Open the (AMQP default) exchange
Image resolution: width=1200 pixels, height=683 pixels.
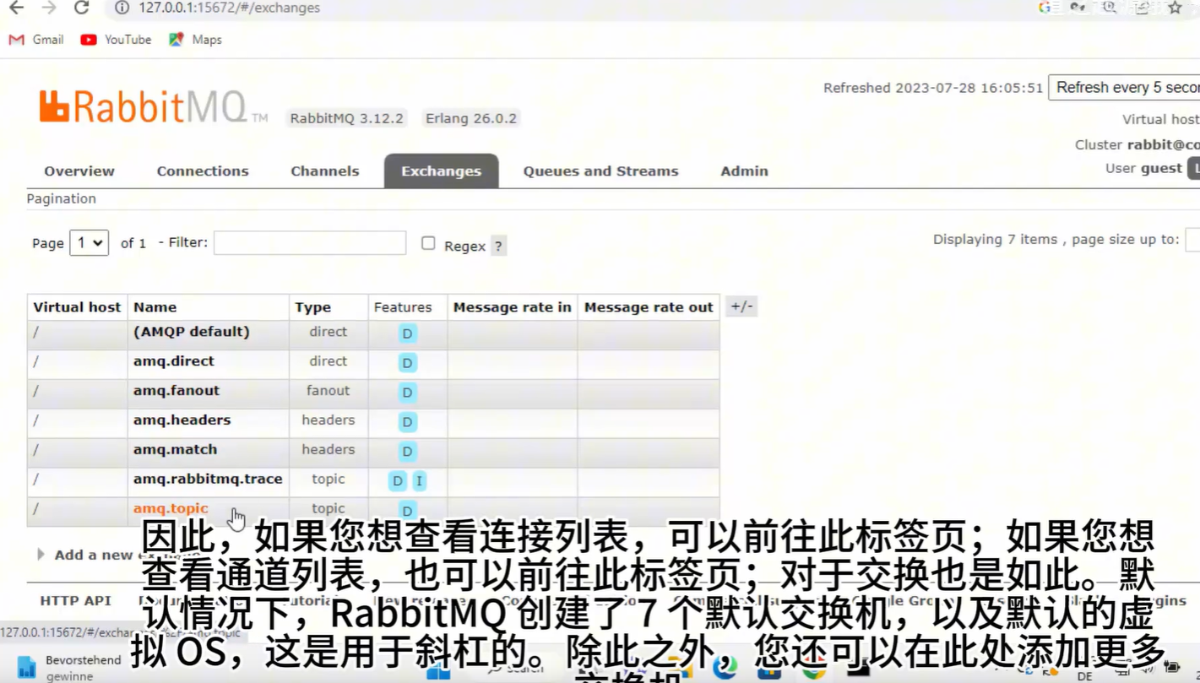point(192,332)
